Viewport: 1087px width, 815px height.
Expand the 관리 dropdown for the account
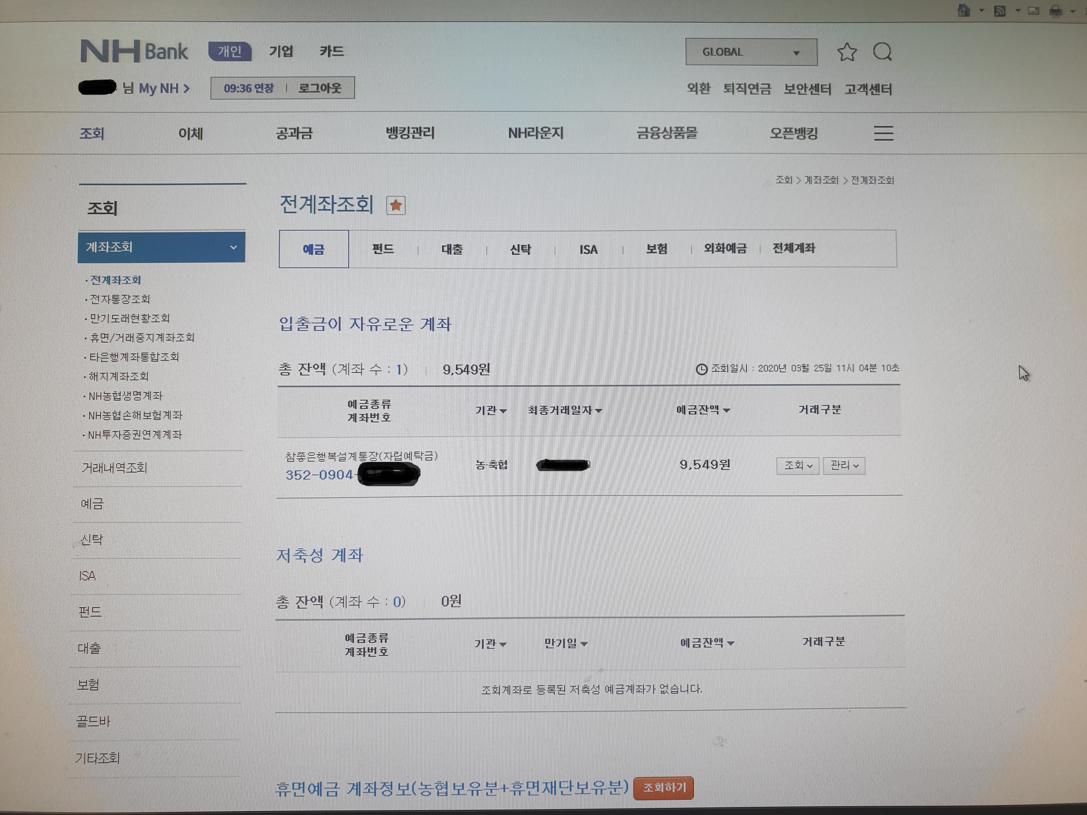pos(844,465)
